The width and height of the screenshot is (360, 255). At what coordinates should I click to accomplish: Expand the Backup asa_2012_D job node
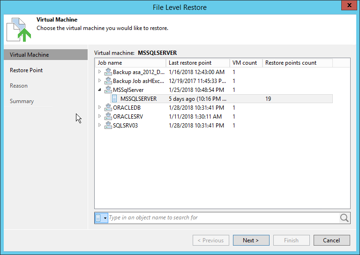coord(99,72)
